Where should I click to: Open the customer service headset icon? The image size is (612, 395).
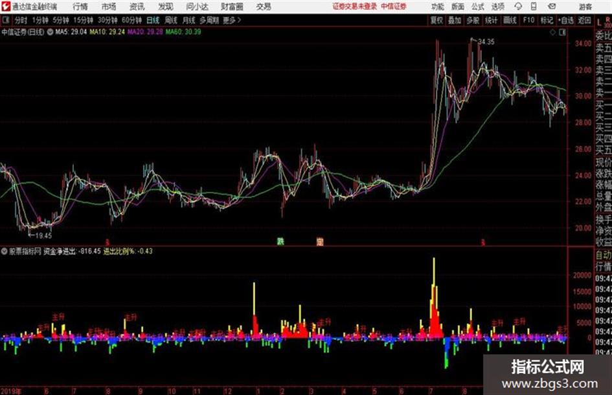(x=518, y=6)
